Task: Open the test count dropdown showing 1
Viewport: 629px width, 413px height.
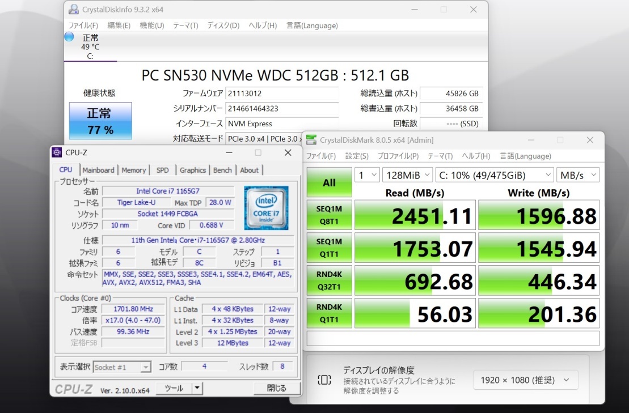Action: tap(367, 175)
